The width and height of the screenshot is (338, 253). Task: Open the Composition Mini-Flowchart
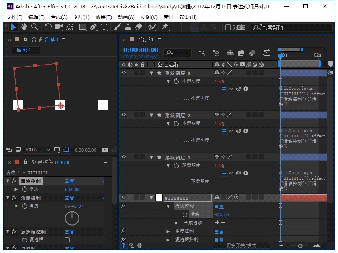202,53
